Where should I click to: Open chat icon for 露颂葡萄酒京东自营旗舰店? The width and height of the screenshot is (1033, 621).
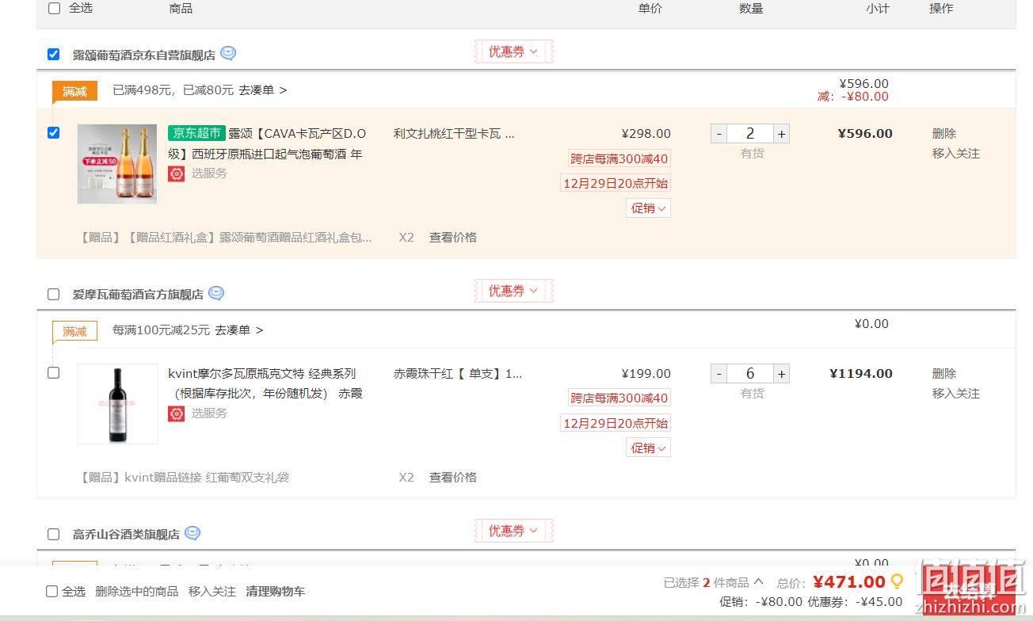(228, 54)
